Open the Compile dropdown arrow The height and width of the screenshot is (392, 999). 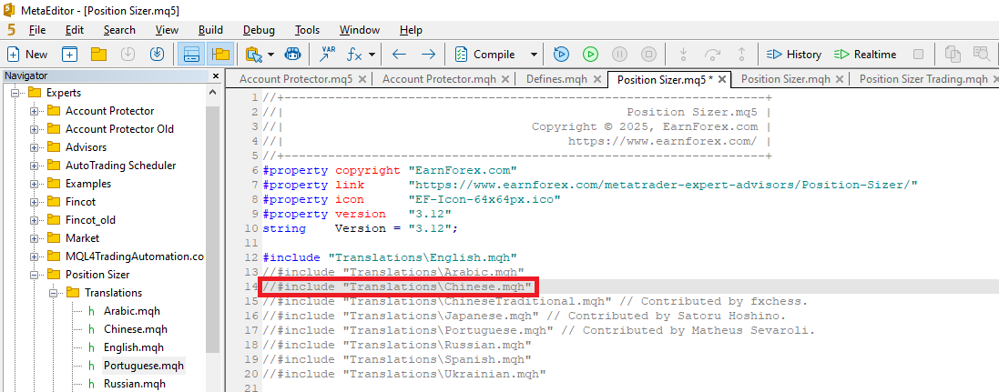534,54
